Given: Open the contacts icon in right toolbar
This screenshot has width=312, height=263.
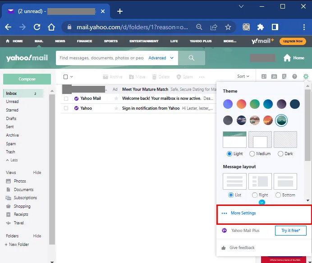Looking at the screenshot, I should click(x=264, y=76).
